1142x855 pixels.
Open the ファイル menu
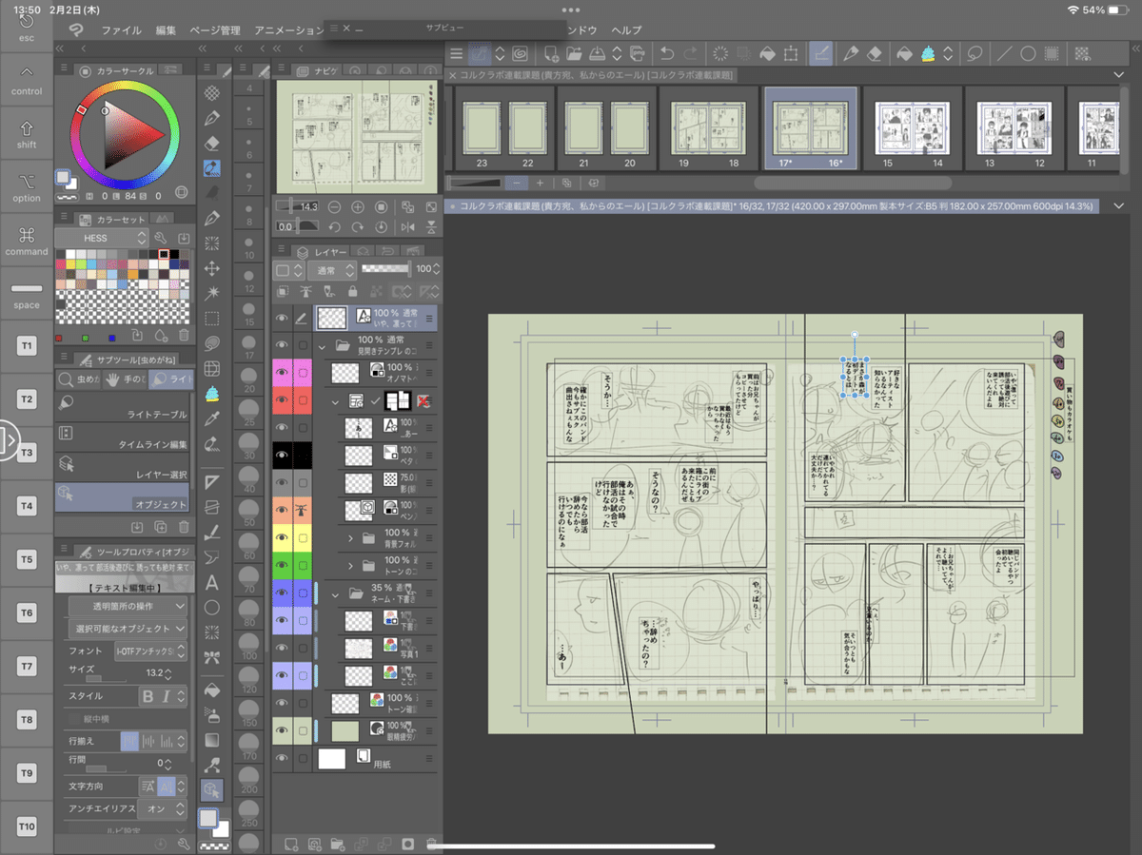click(121, 30)
